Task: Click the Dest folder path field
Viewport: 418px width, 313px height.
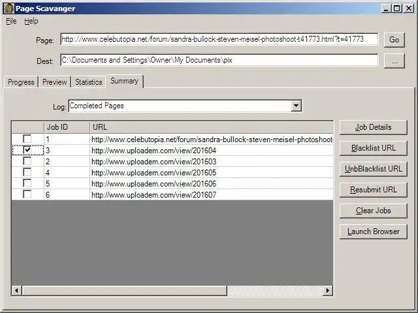Action: 219,60
